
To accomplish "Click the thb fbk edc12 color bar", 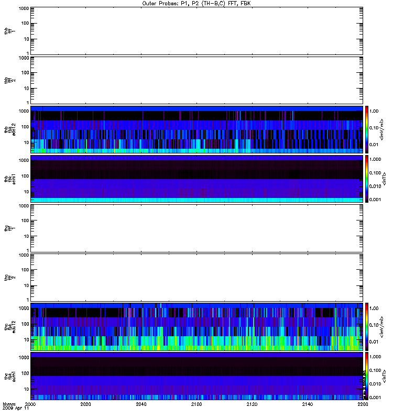I will pyautogui.click(x=367, y=129).
